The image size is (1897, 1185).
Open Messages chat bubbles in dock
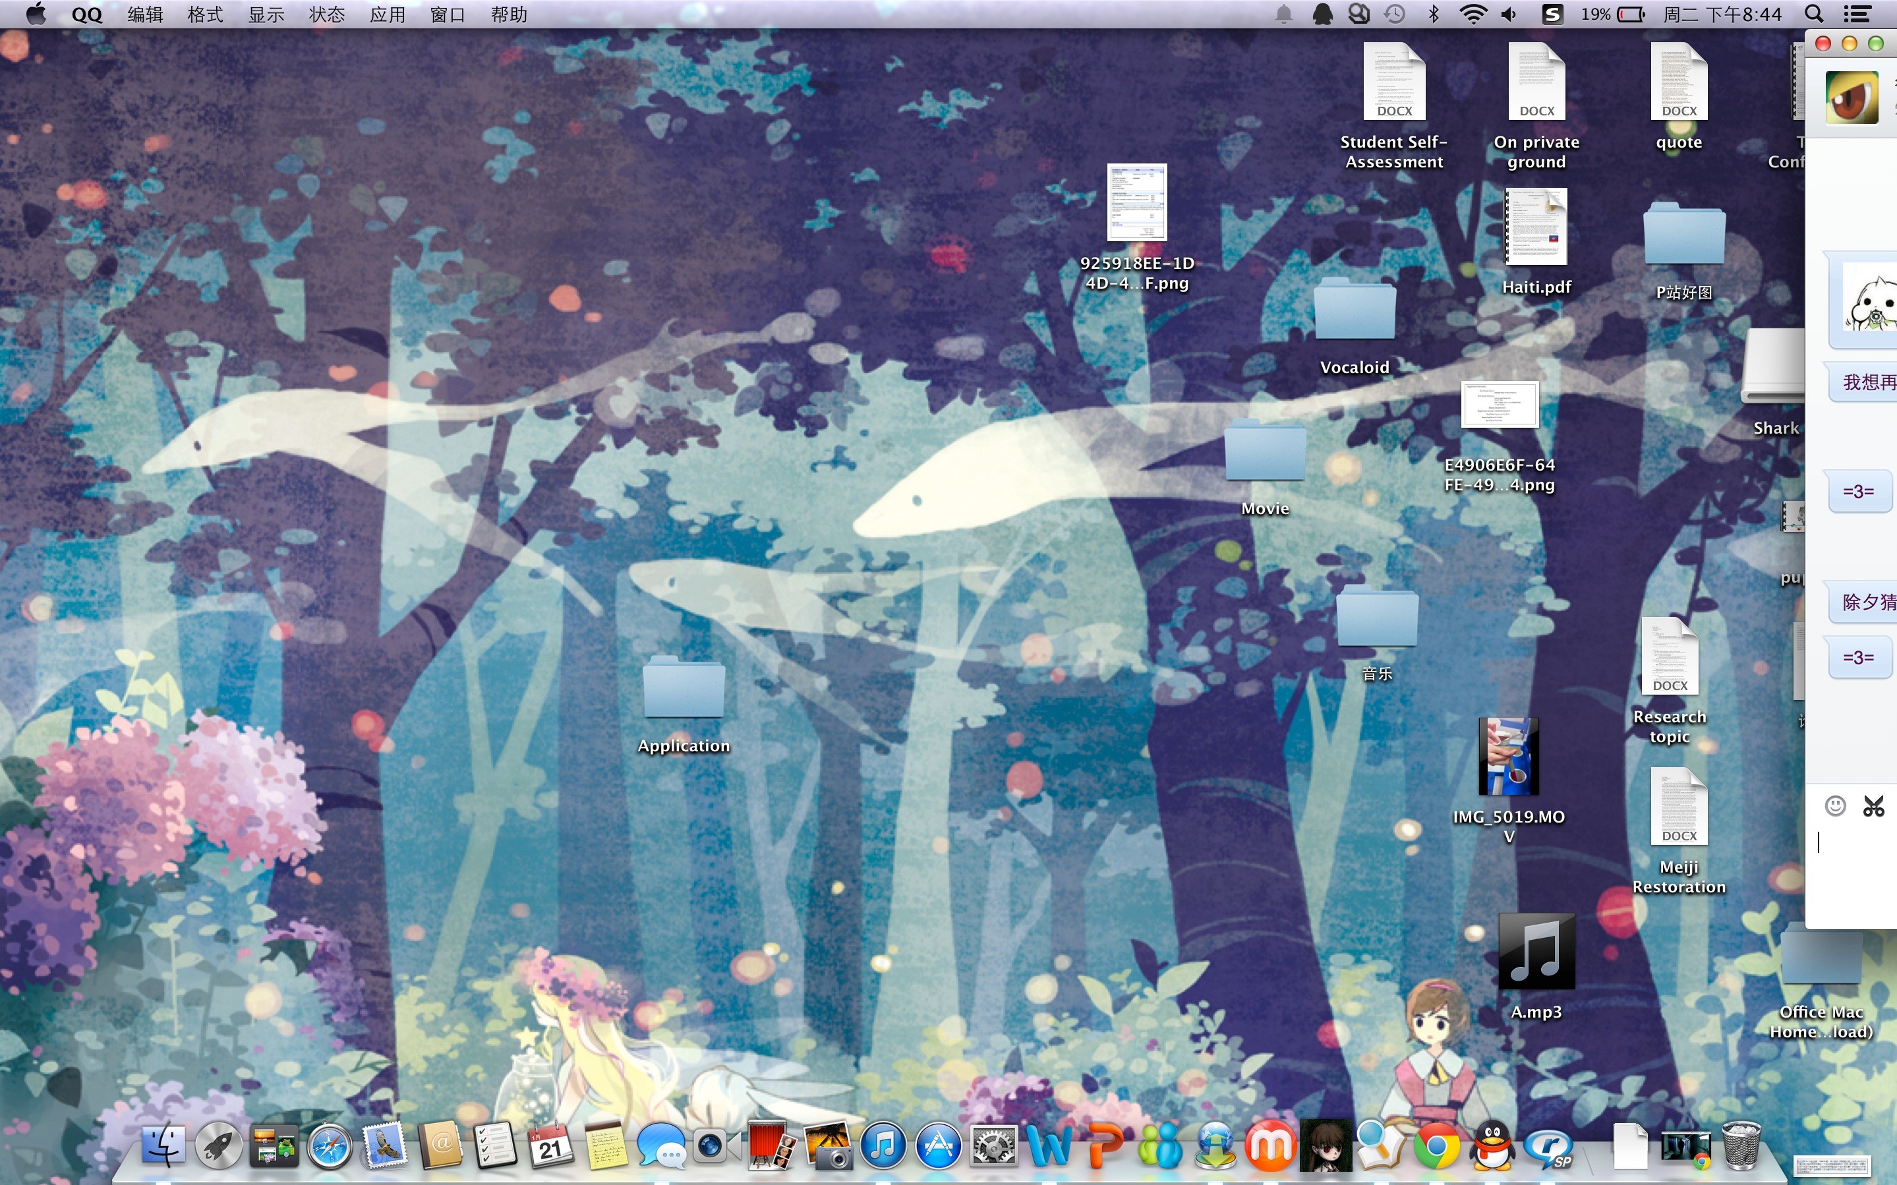[x=661, y=1147]
